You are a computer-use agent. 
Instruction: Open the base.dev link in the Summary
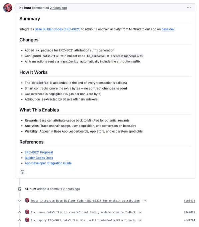click(x=168, y=29)
